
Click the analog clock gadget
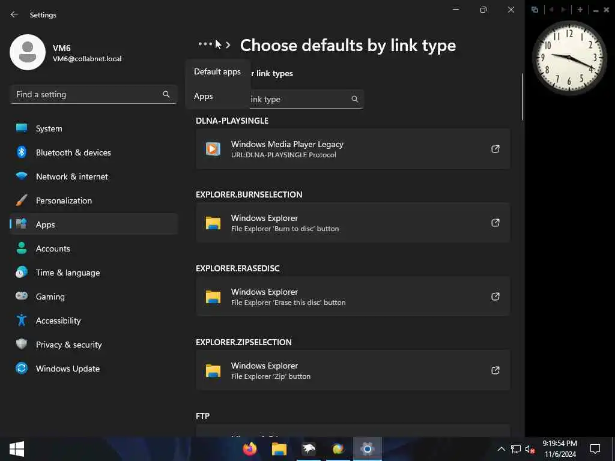pyautogui.click(x=569, y=58)
